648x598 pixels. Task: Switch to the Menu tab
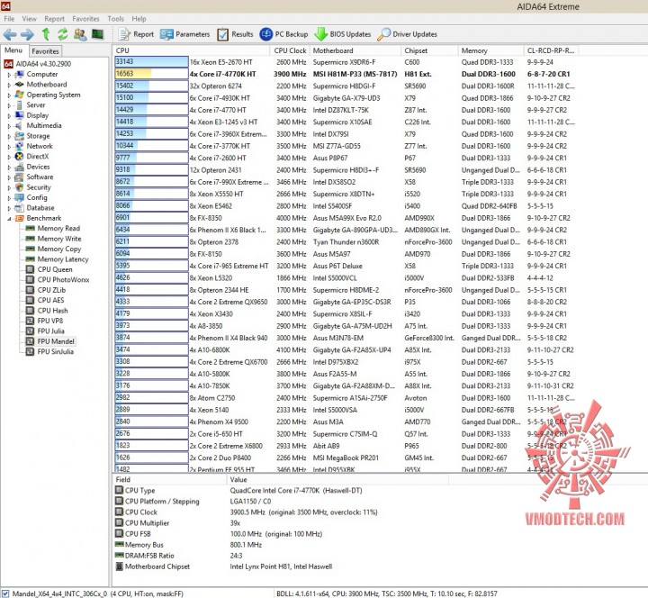[x=13, y=50]
